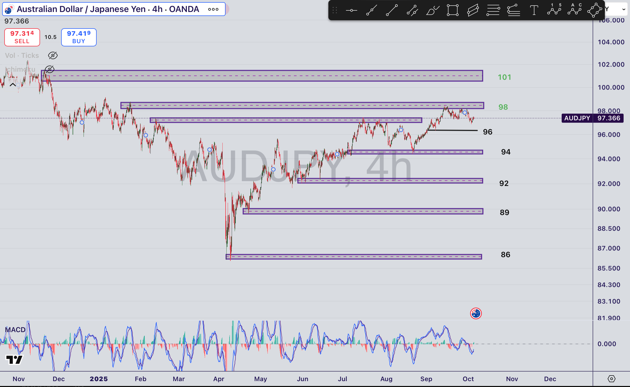Viewport: 630px width, 387px height.
Task: Open the symbol's more options menu
Action: pyautogui.click(x=213, y=9)
